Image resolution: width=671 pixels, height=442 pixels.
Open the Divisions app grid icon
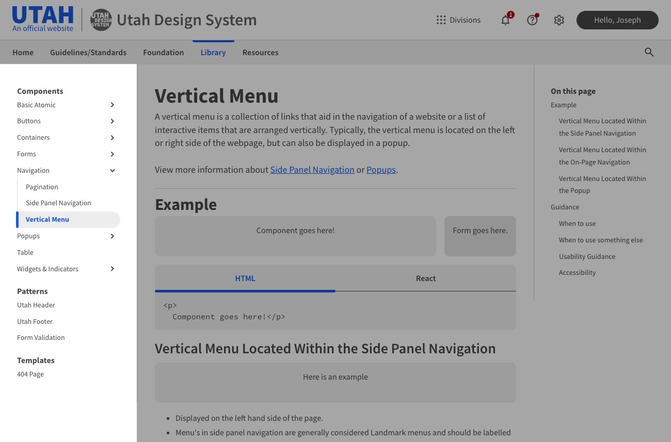coord(441,20)
